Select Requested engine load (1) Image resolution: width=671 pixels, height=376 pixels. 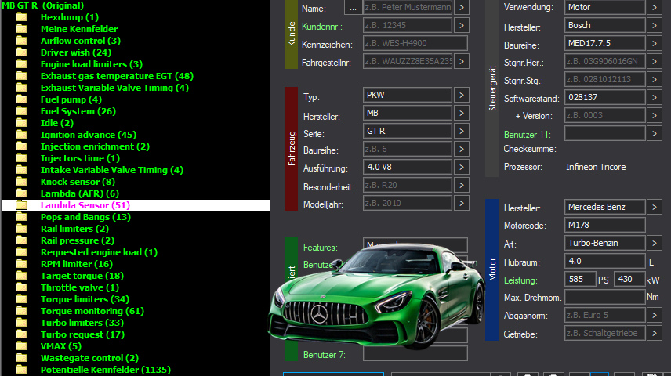tap(99, 252)
